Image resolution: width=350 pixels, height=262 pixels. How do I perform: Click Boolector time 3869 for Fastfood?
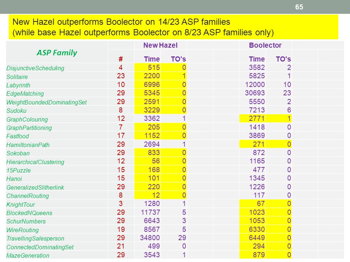tap(257, 135)
